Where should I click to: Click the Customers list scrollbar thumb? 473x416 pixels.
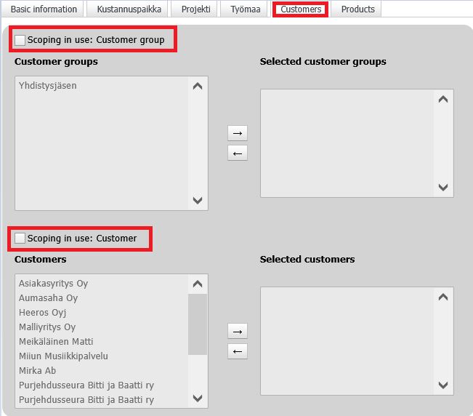tap(198, 324)
